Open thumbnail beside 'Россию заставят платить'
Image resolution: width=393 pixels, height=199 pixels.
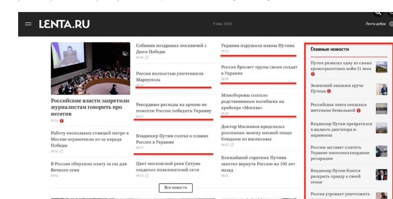point(381,151)
